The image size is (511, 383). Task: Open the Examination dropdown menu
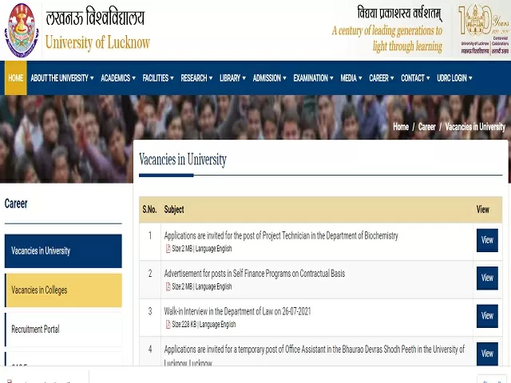[313, 78]
